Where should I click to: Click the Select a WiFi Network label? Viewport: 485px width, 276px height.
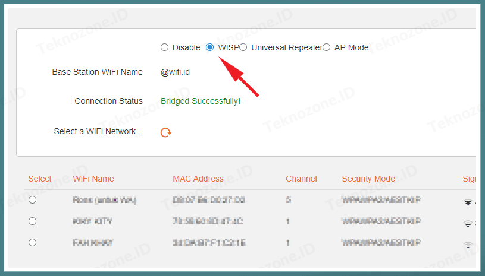click(x=98, y=131)
